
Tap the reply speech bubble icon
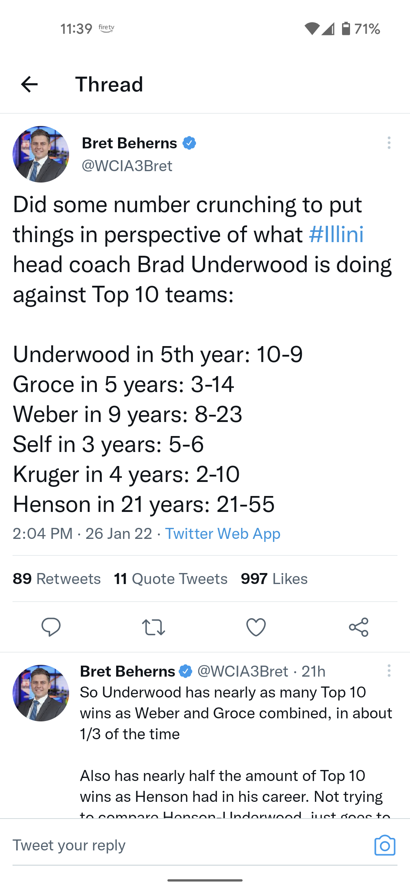[x=51, y=627]
